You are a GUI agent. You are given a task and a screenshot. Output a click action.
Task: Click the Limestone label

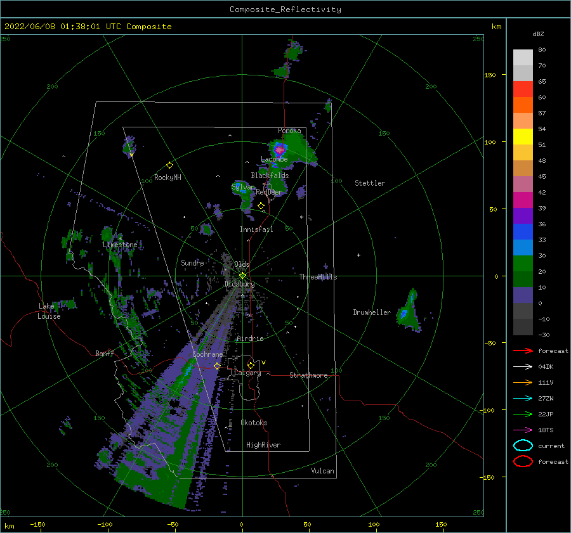pos(120,245)
